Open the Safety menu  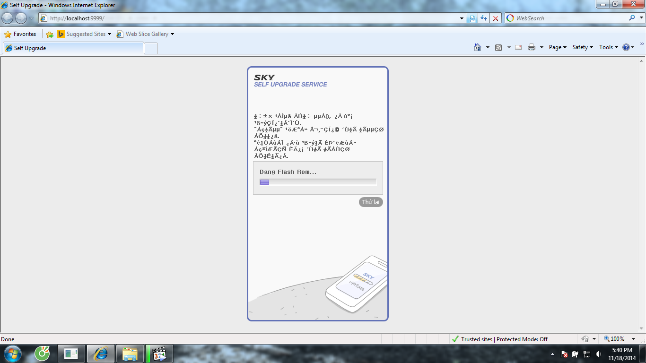582,47
